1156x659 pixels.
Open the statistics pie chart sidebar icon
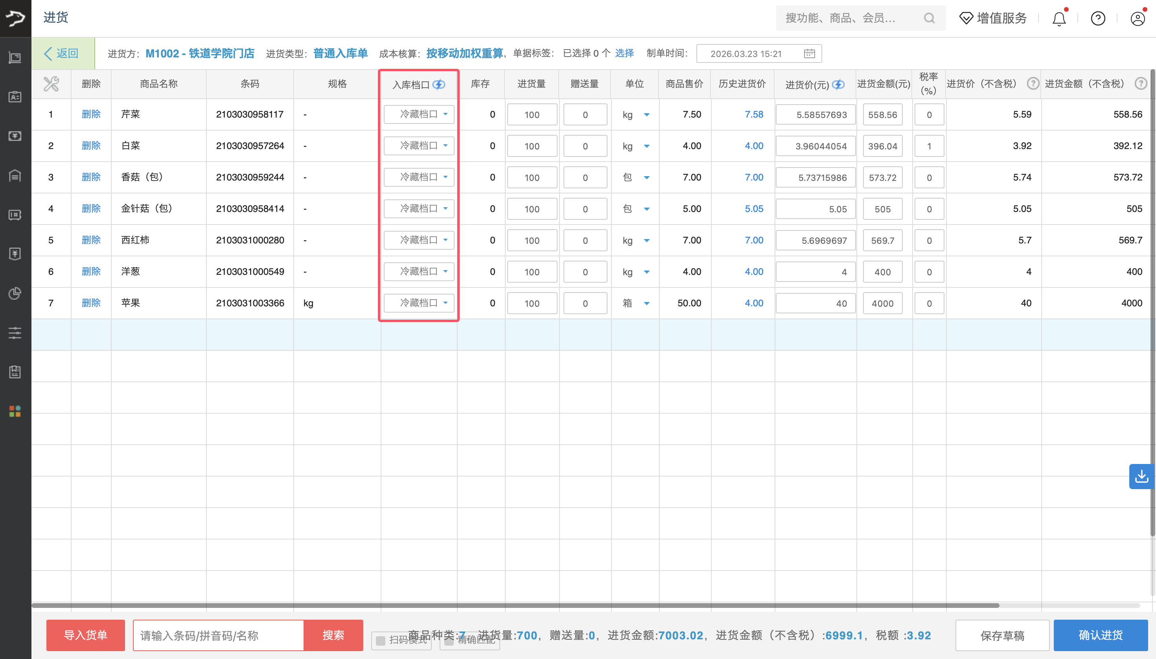pyautogui.click(x=15, y=293)
